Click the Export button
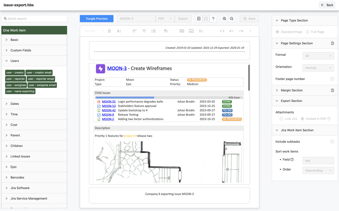 click(x=183, y=19)
